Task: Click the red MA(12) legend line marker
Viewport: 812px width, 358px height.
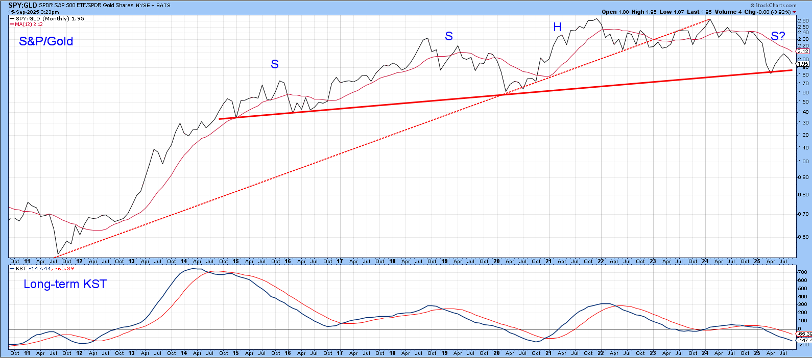Action: 12,24
